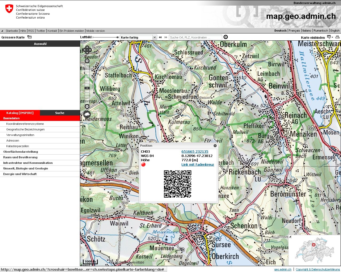
Task: Collapse the header with the triangle arrow
Action: click(x=2, y=31)
